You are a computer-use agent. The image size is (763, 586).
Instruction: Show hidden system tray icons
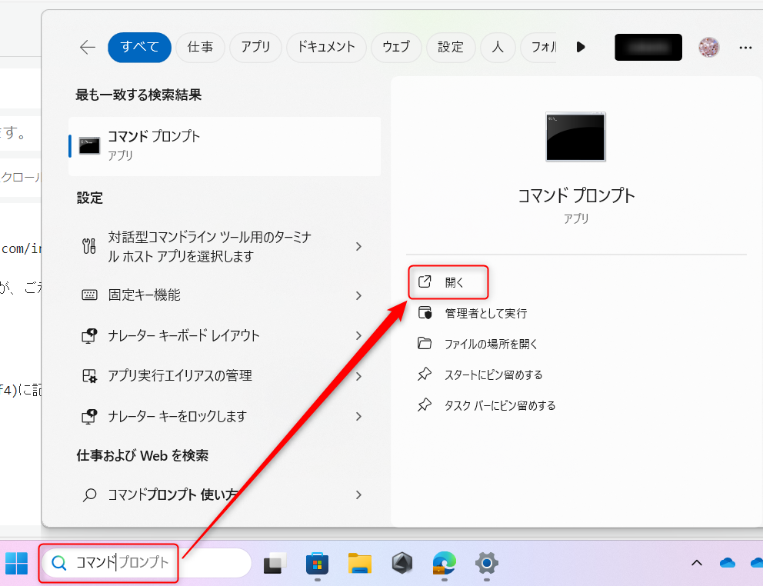pos(697,563)
